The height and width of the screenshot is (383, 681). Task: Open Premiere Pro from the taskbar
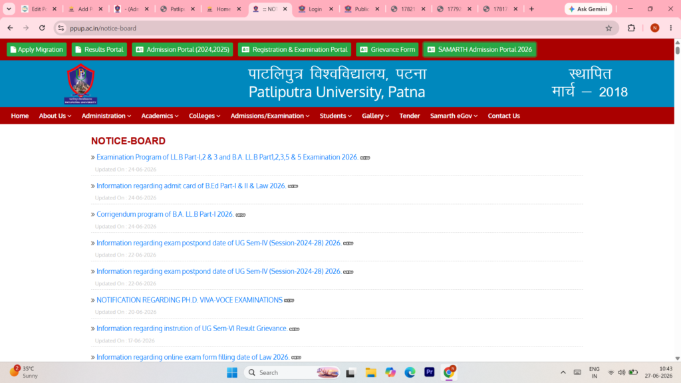pyautogui.click(x=429, y=372)
